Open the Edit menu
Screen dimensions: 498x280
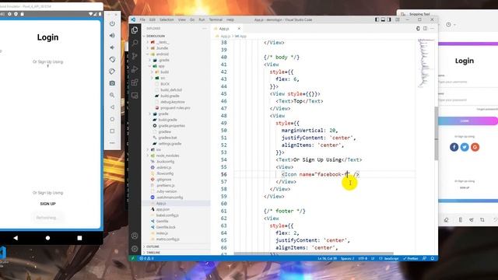(153, 19)
